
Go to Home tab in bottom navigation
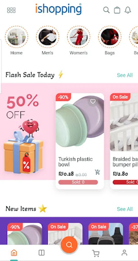click(14, 253)
